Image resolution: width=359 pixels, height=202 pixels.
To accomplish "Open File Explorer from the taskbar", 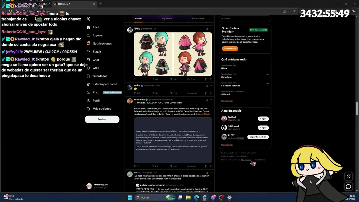I will point(188,198).
